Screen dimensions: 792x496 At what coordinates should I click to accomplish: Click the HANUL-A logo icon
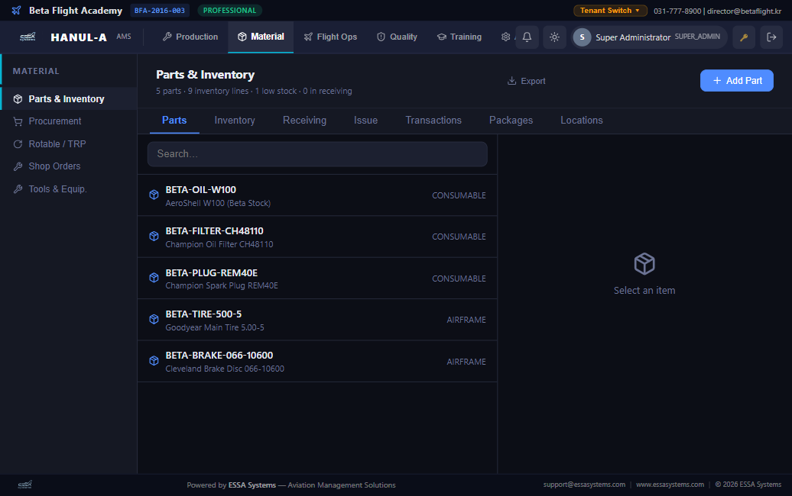pos(28,37)
